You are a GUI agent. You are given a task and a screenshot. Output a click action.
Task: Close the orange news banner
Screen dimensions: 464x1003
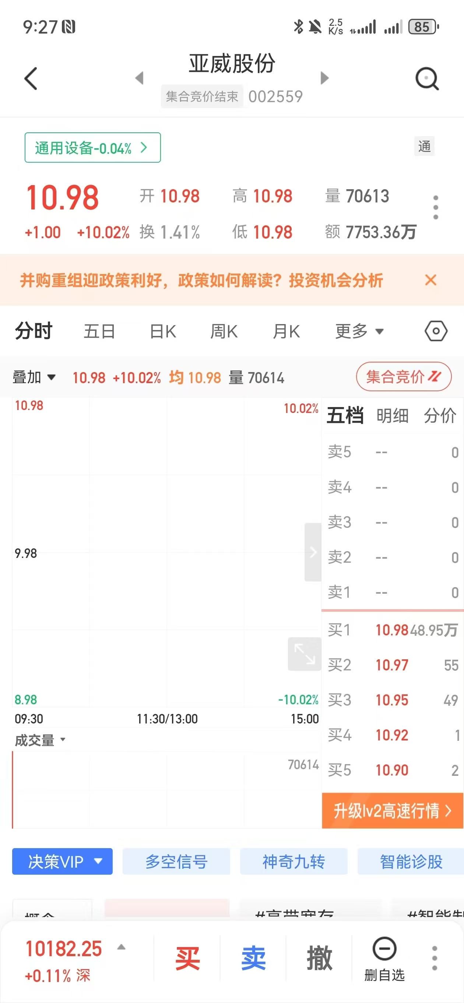(430, 280)
